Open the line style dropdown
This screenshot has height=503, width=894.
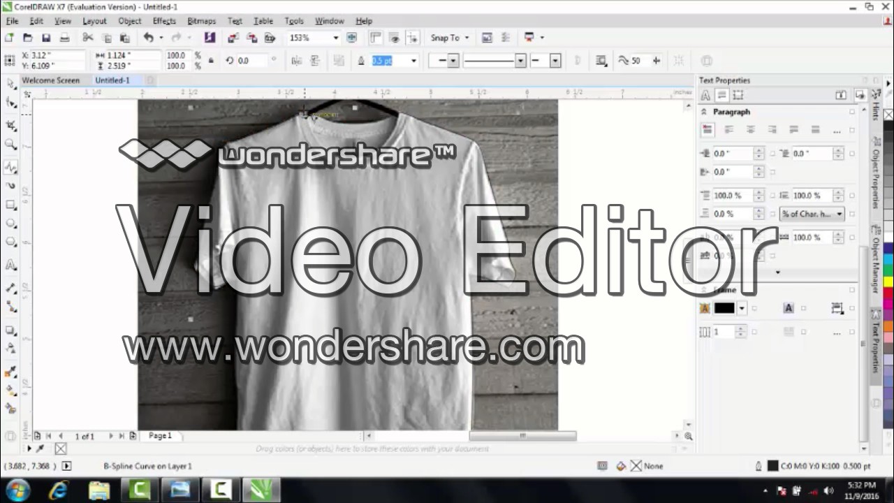[520, 61]
